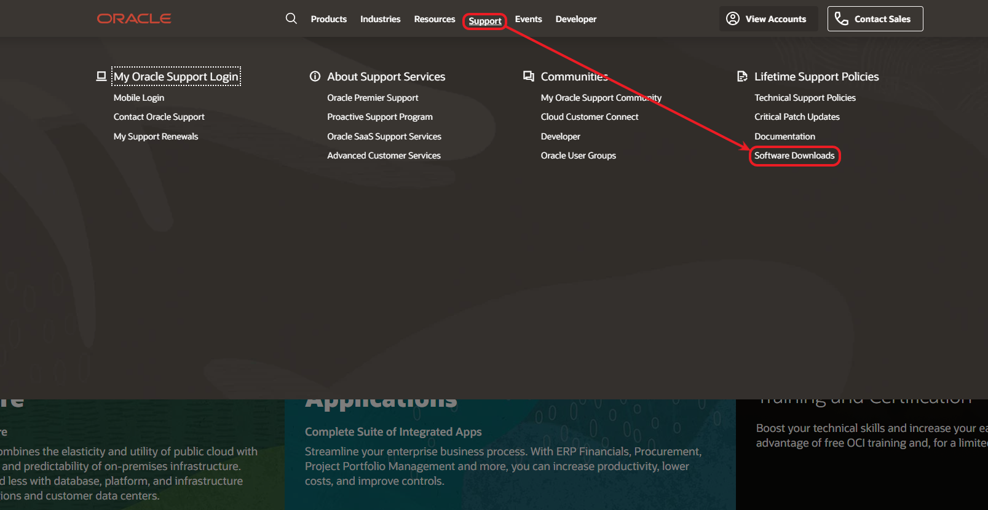Open the Products menu

tap(329, 19)
